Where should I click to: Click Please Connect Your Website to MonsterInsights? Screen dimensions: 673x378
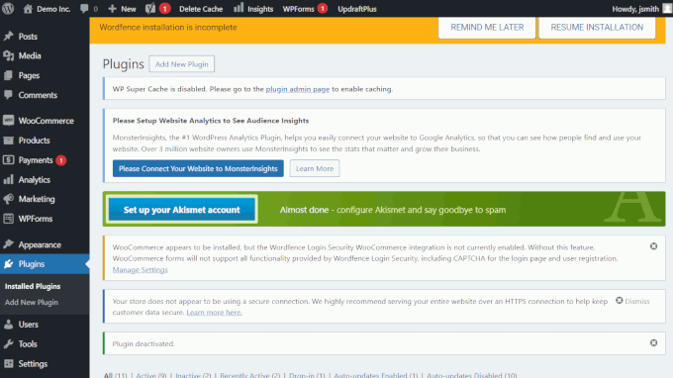(x=198, y=168)
